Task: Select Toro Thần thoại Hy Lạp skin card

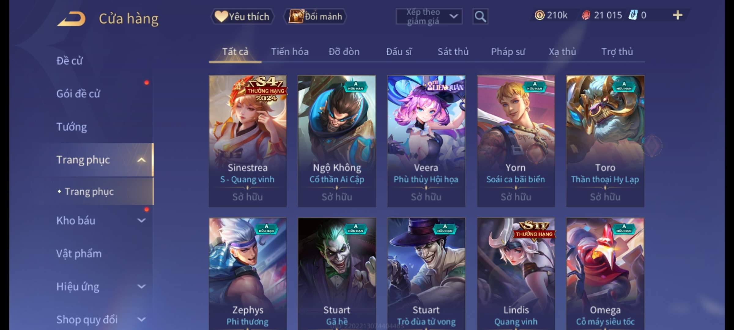Action: (605, 141)
